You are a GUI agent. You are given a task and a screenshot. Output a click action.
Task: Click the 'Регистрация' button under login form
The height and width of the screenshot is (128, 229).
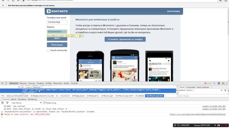pyautogui.click(x=57, y=45)
